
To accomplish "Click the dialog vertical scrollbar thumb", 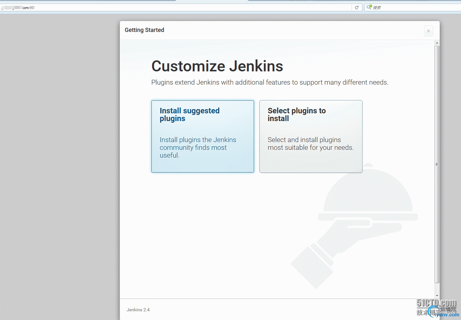I will 437,164.
